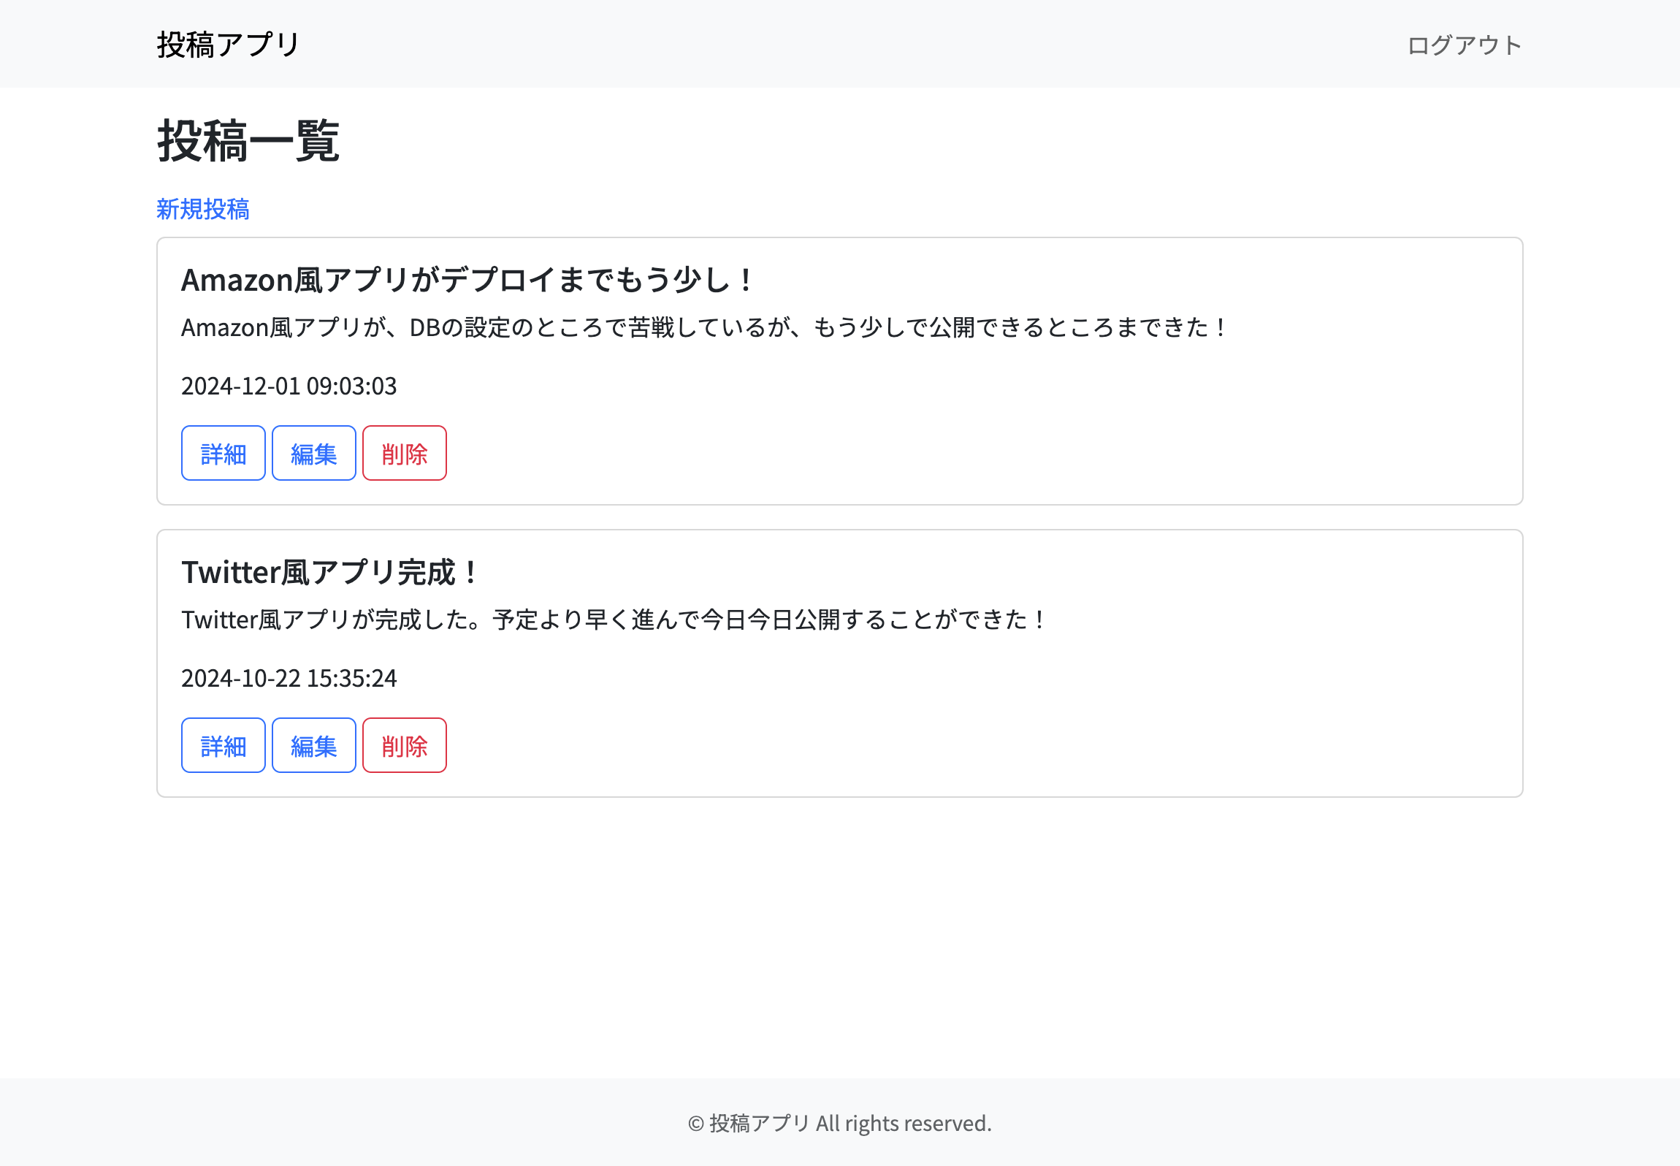The image size is (1680, 1166).
Task: Click empty area inside the Twitter post card
Action: 1023,731
